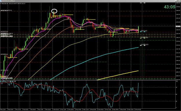181x111 pixels.
Task: Click the 12 Mar 08:00 time axis label
Action: coord(71,109)
